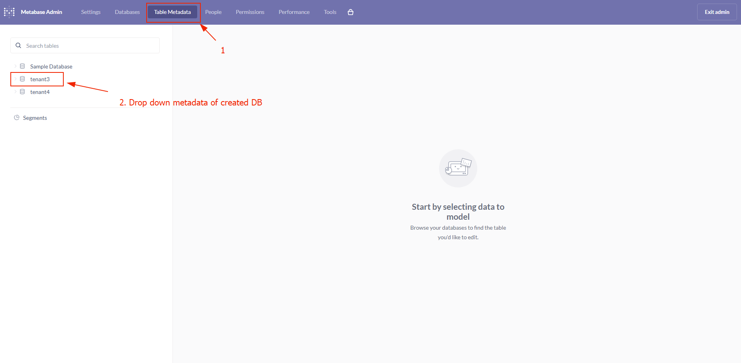Click the magnifier icon in search box
Viewport: 741px width, 363px height.
[x=18, y=46]
